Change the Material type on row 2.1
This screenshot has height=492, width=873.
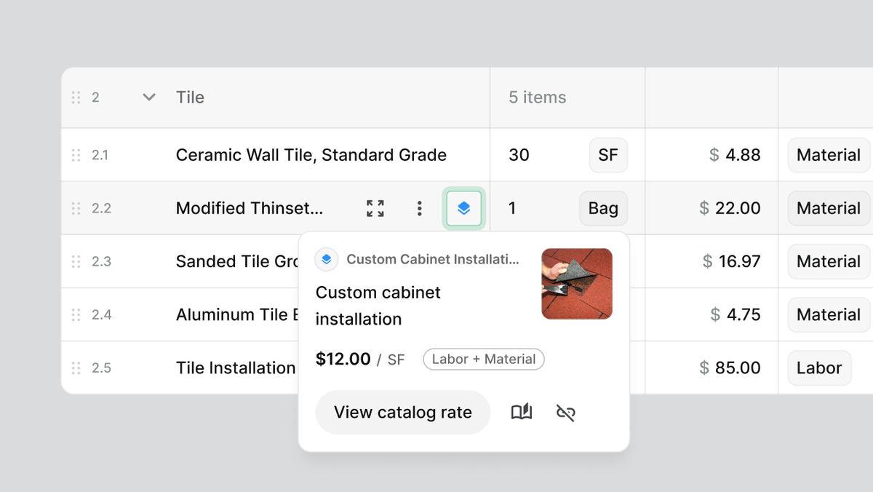click(828, 155)
